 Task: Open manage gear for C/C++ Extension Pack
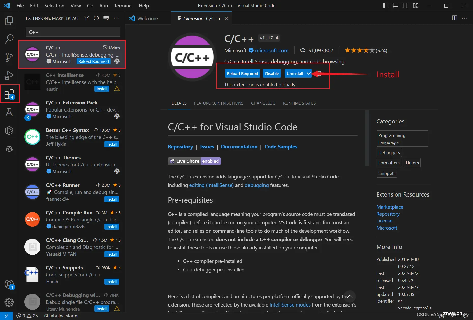[x=117, y=116]
